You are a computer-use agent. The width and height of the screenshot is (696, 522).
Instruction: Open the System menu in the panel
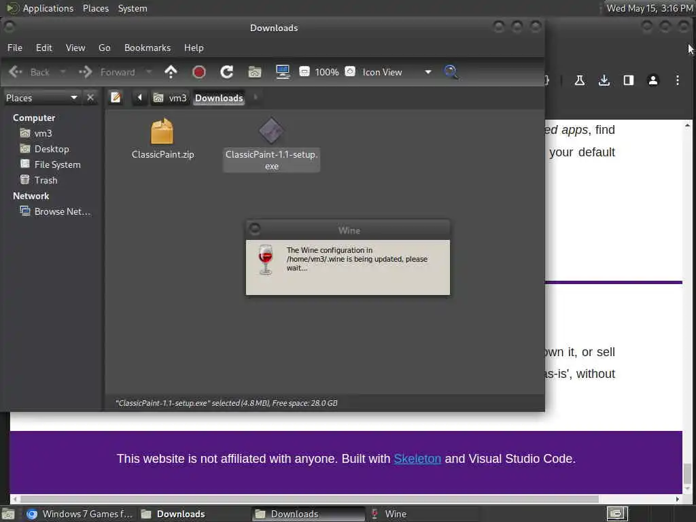click(x=133, y=8)
